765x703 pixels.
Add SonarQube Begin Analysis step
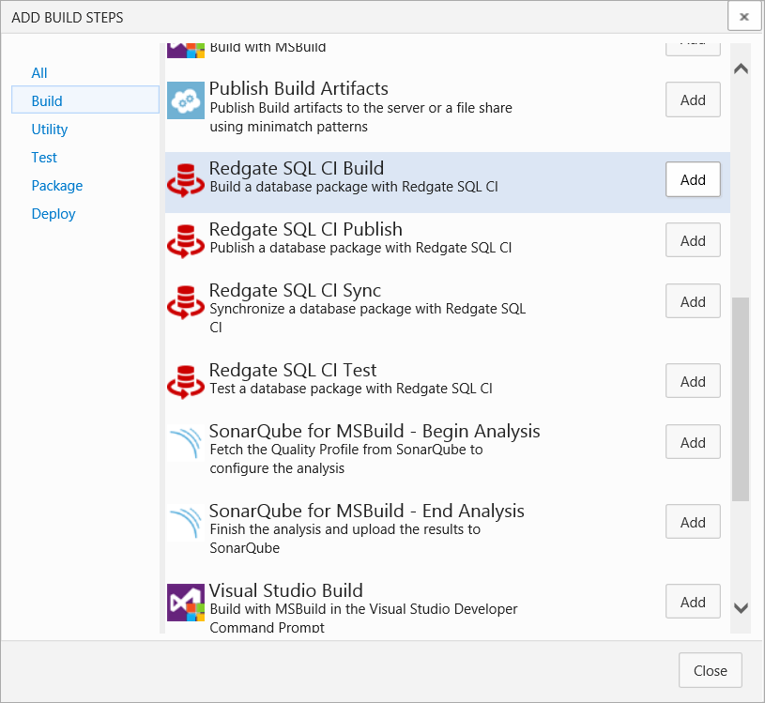coord(693,442)
